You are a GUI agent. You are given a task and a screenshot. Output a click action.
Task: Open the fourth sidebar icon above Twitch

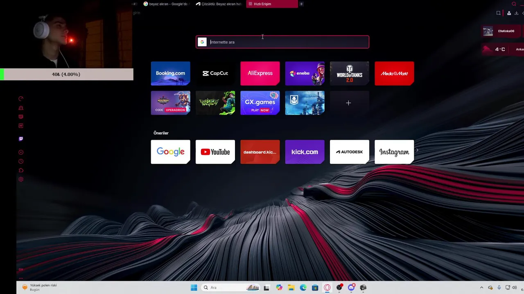(x=21, y=126)
